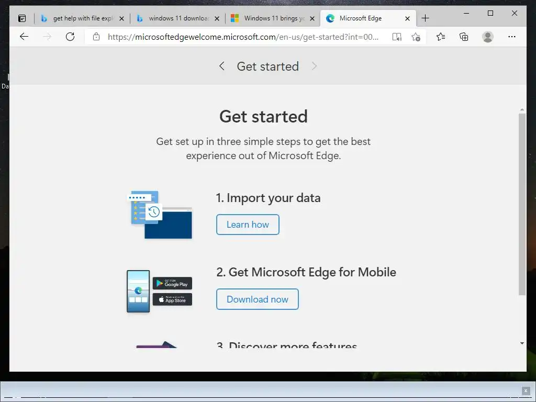This screenshot has width=536, height=402.
Task: Click the Import your data illustration
Action: point(159,215)
